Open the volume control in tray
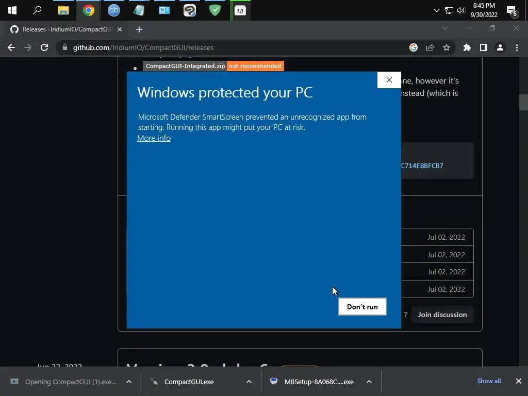Image resolution: width=528 pixels, height=396 pixels. (461, 10)
